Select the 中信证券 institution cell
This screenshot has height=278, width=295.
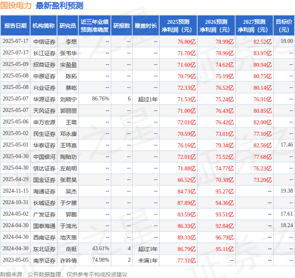(x=44, y=42)
